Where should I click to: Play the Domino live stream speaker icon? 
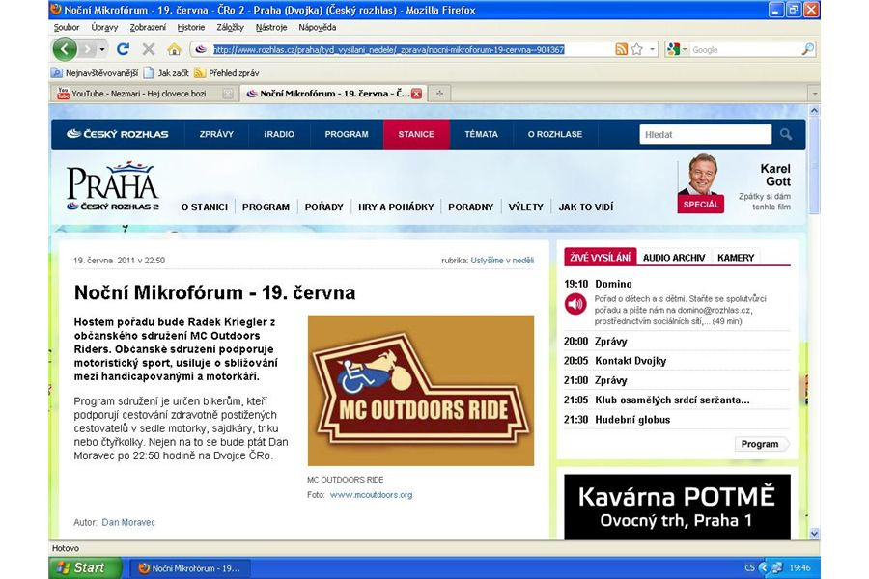(575, 305)
